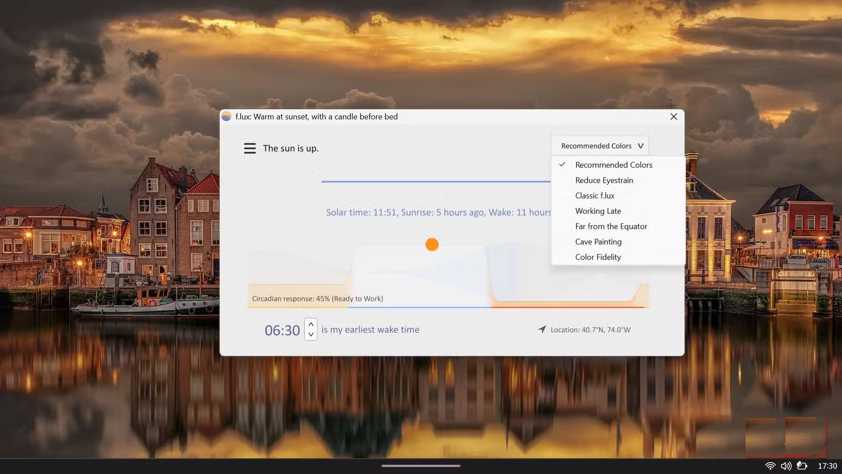Image resolution: width=842 pixels, height=474 pixels.
Task: Choose the Working Late lighting mode
Action: pyautogui.click(x=598, y=211)
